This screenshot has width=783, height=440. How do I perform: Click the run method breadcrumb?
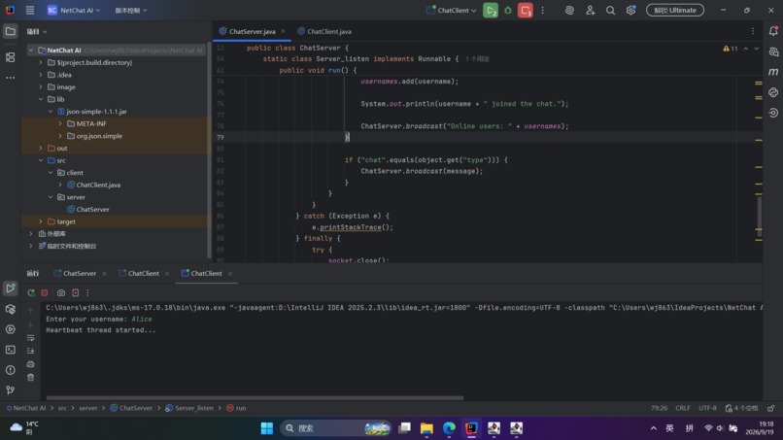coord(236,408)
